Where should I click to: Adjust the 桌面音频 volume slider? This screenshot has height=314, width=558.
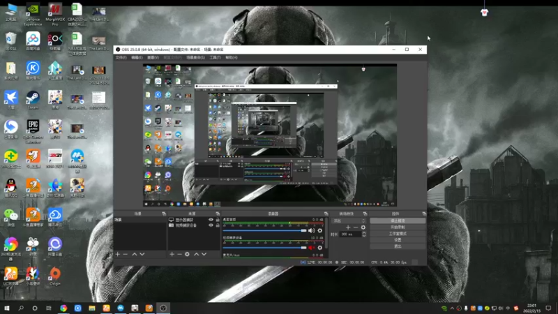(264, 231)
